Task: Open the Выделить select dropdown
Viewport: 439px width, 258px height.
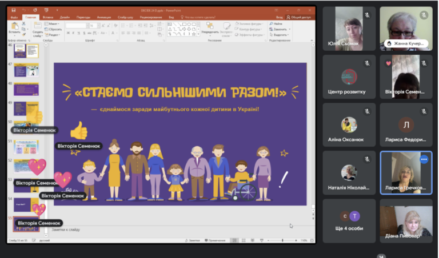Action: [280, 35]
